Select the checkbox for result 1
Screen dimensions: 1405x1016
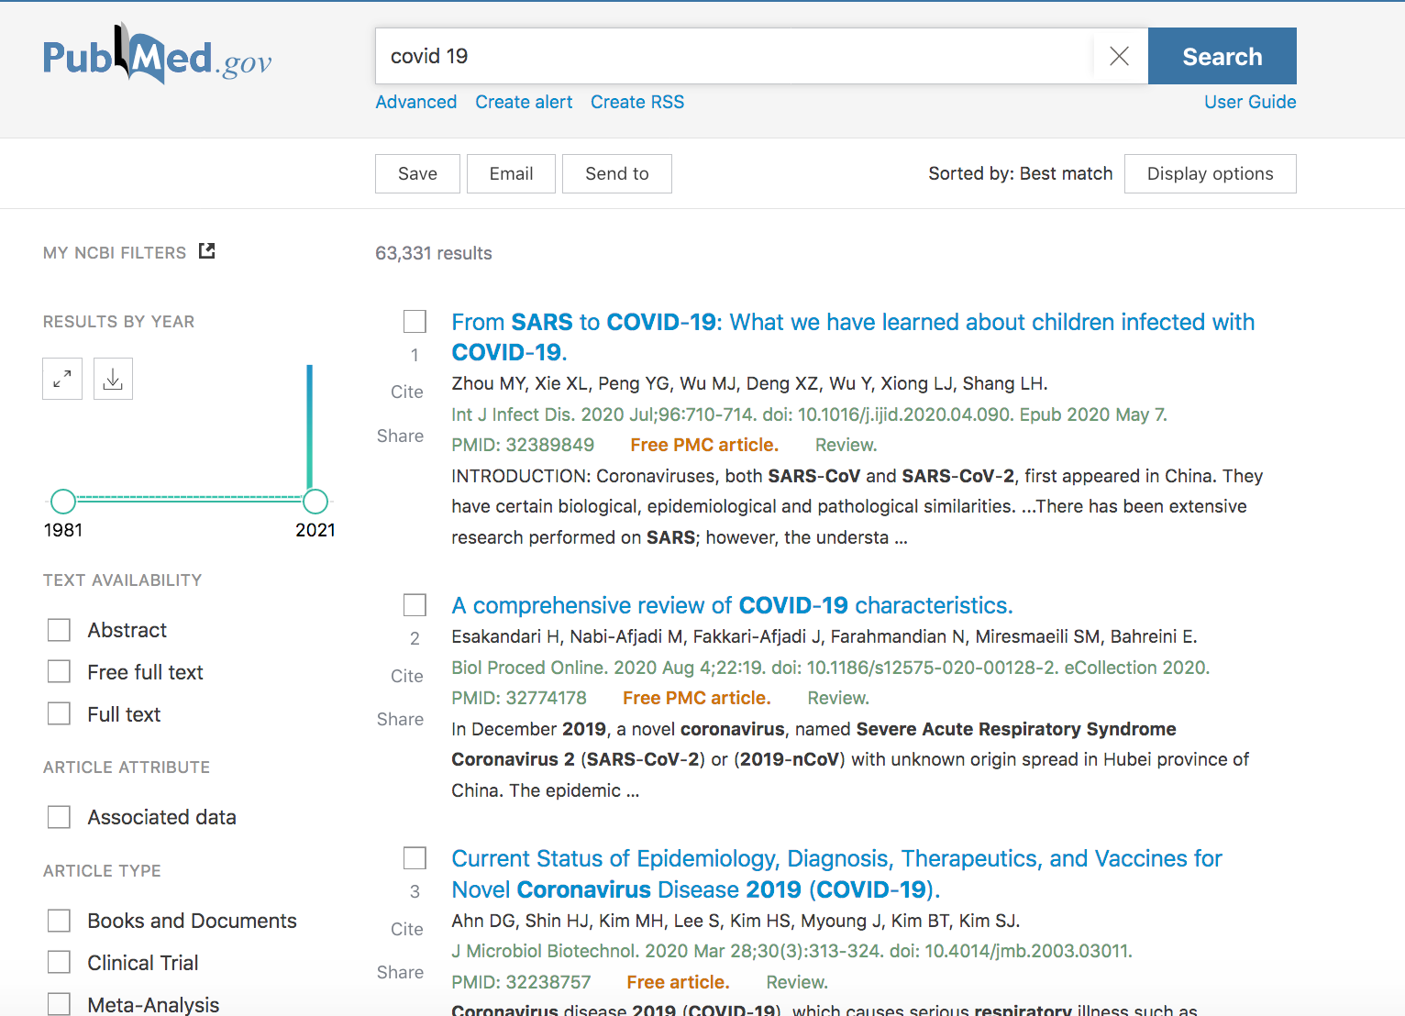[x=415, y=322]
